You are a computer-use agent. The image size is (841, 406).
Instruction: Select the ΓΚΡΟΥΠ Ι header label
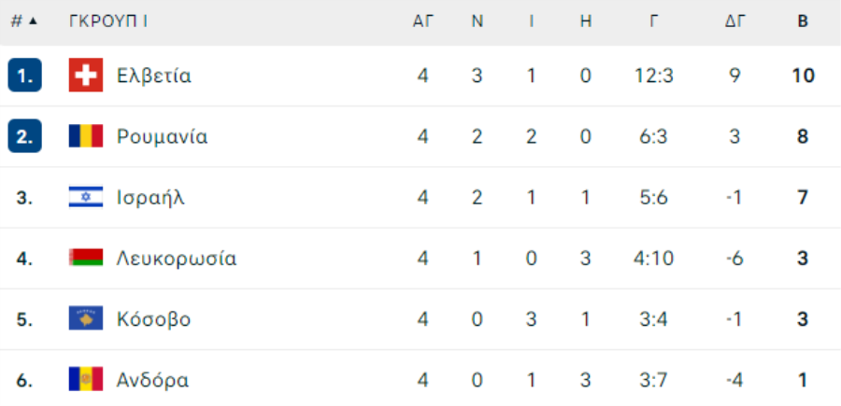click(108, 21)
